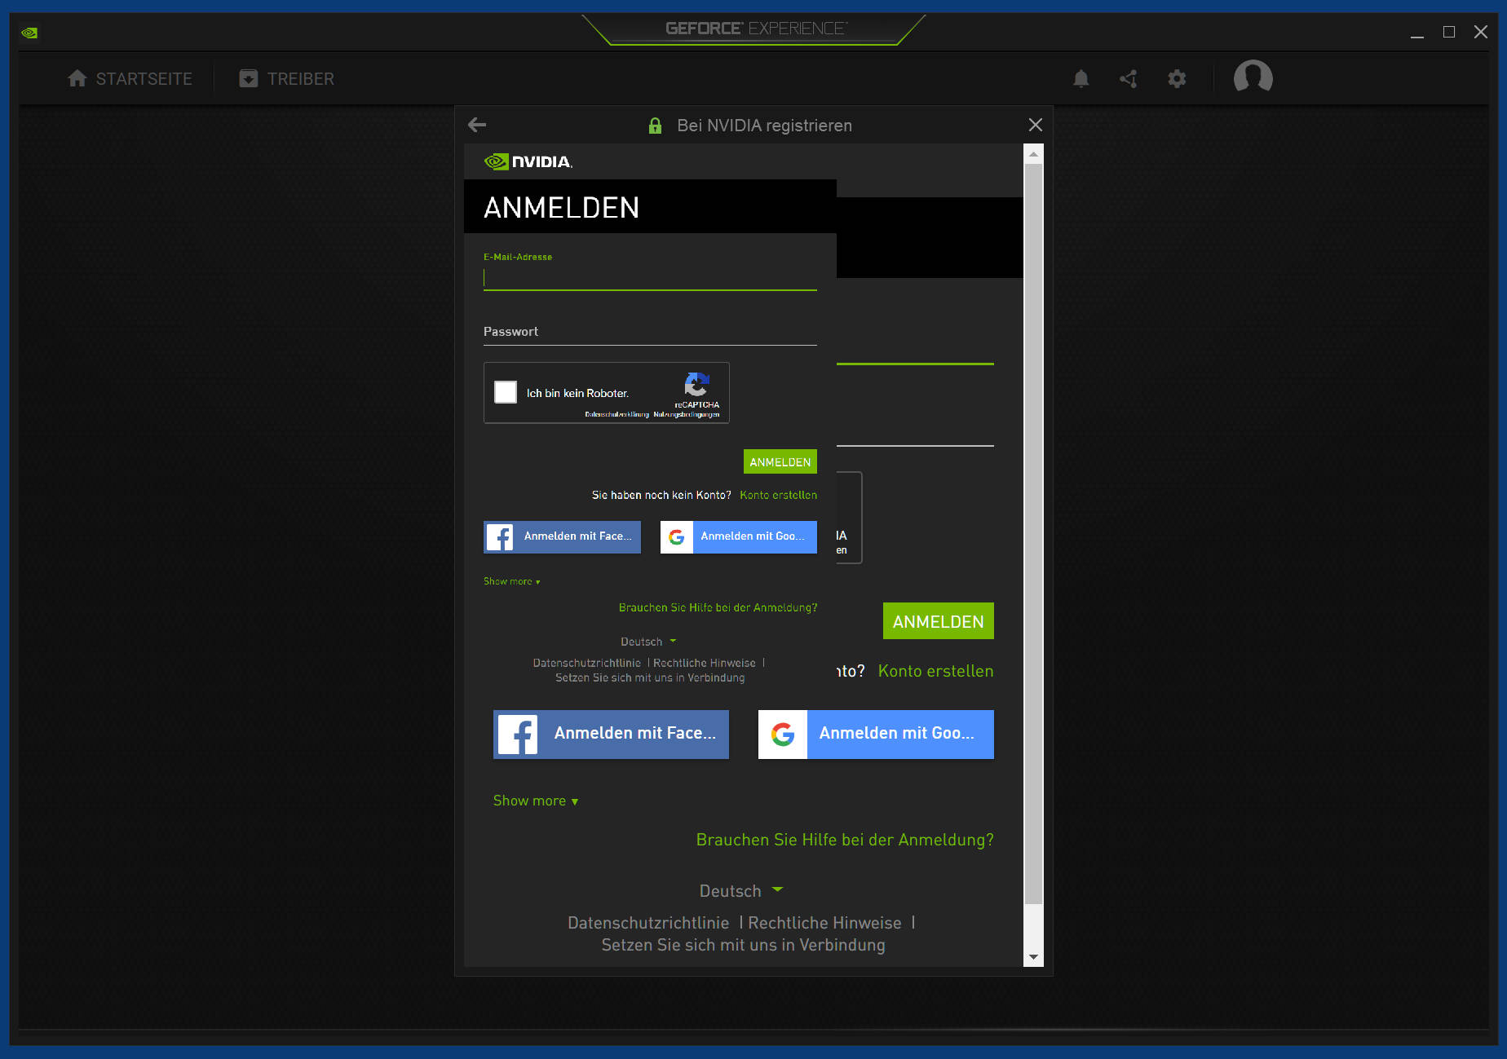Click the green lock icon in the dialog title

click(x=655, y=126)
